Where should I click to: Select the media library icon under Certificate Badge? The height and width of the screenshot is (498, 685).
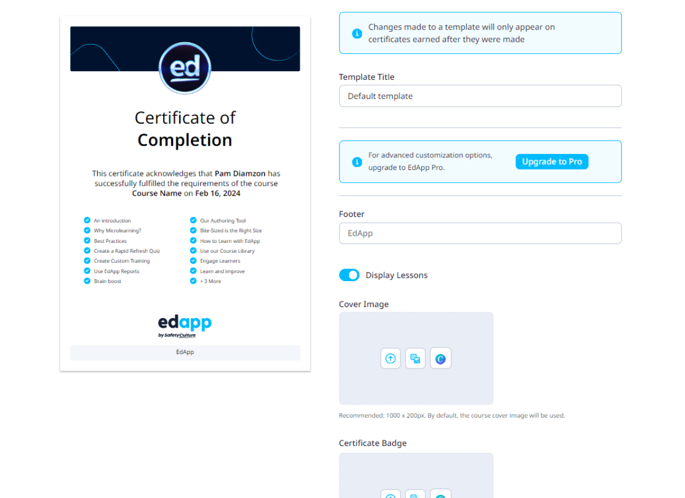415,495
